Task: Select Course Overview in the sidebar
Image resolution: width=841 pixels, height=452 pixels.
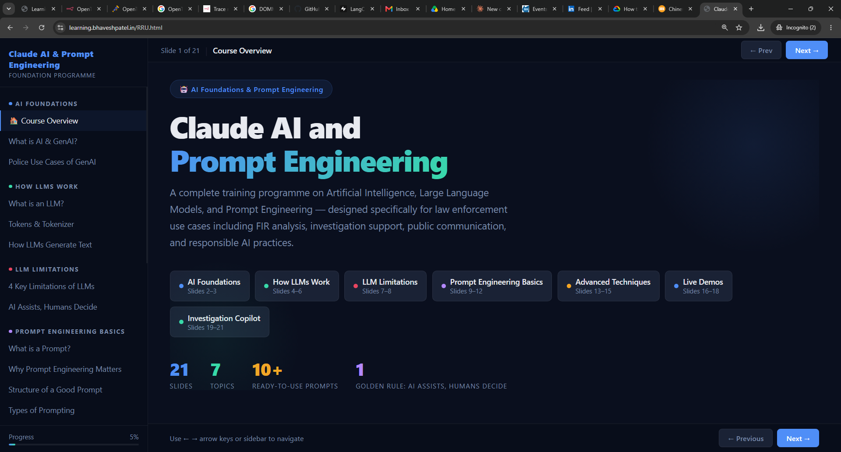Action: coord(74,121)
